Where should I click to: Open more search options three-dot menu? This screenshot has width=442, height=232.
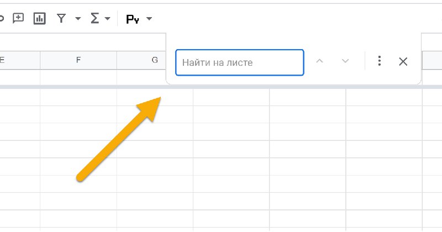click(x=379, y=61)
